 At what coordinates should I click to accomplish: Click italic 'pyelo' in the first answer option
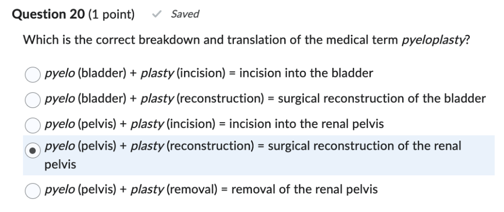click(x=58, y=73)
